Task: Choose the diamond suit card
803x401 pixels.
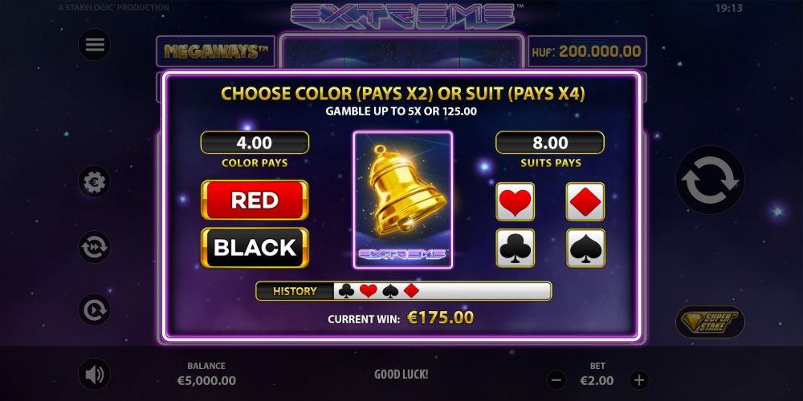Action: click(x=585, y=201)
